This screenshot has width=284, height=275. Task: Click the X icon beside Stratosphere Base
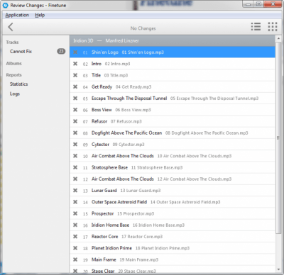[x=75, y=167]
